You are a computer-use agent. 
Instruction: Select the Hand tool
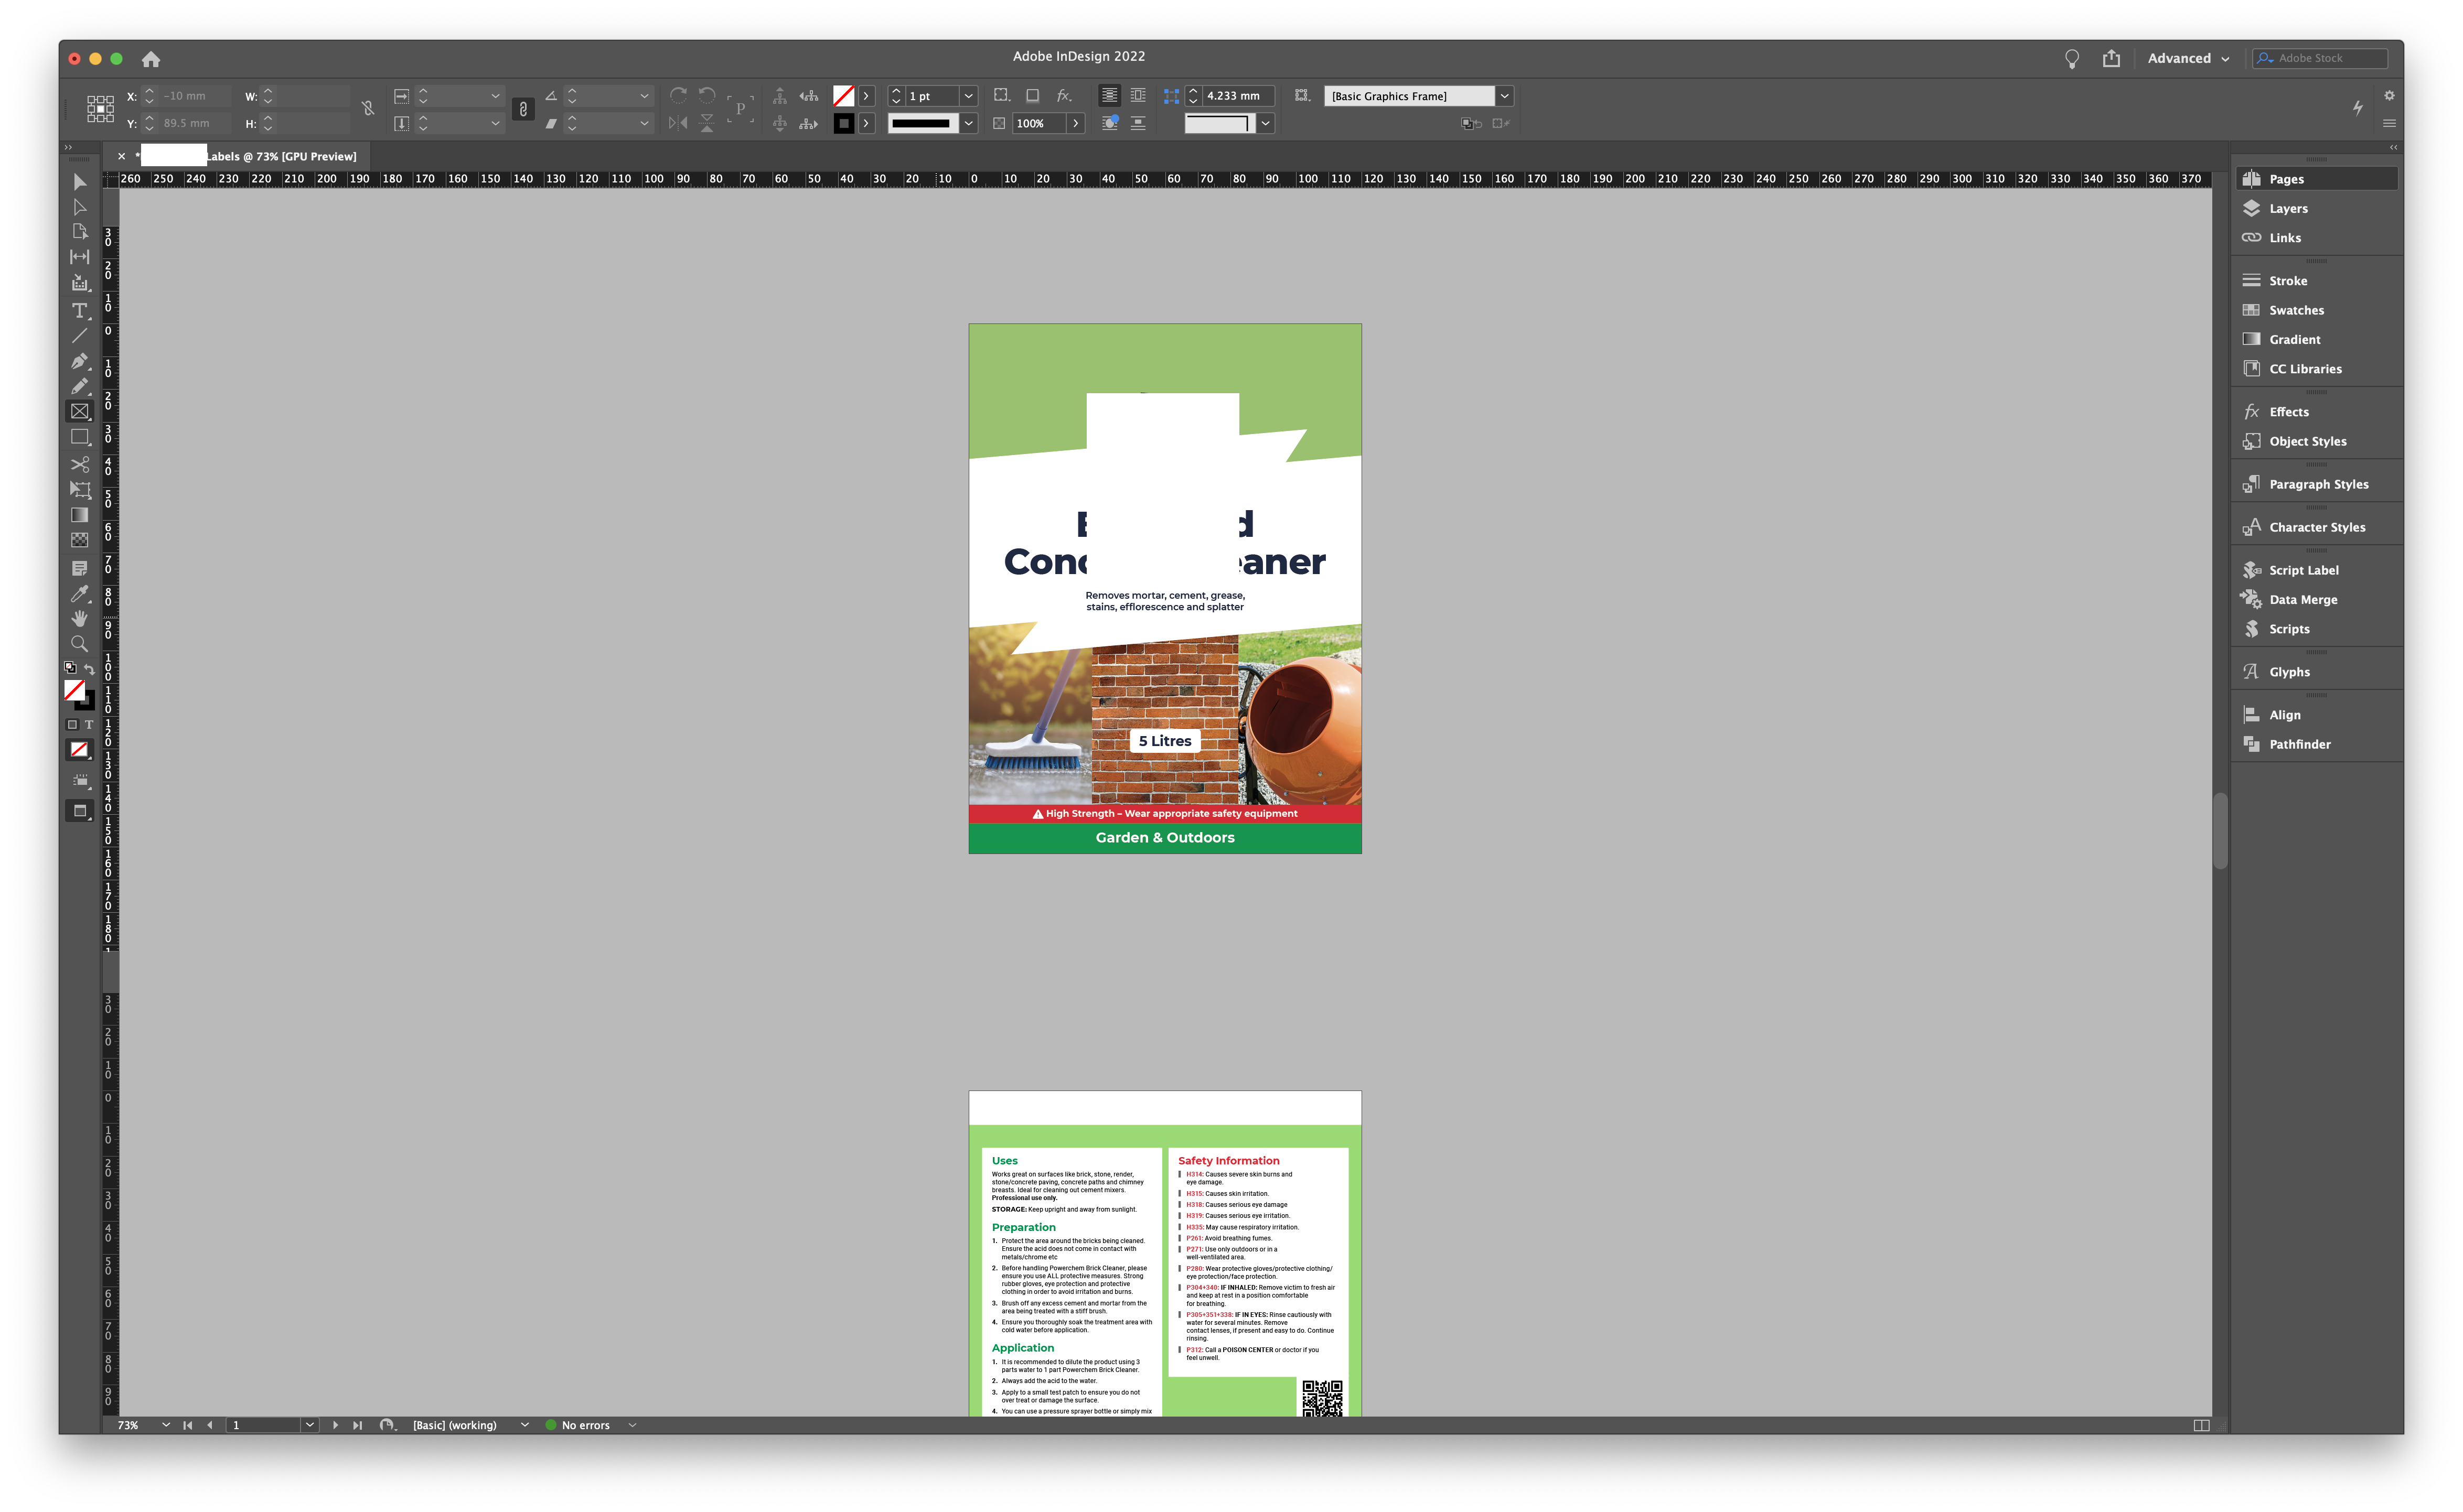79,618
